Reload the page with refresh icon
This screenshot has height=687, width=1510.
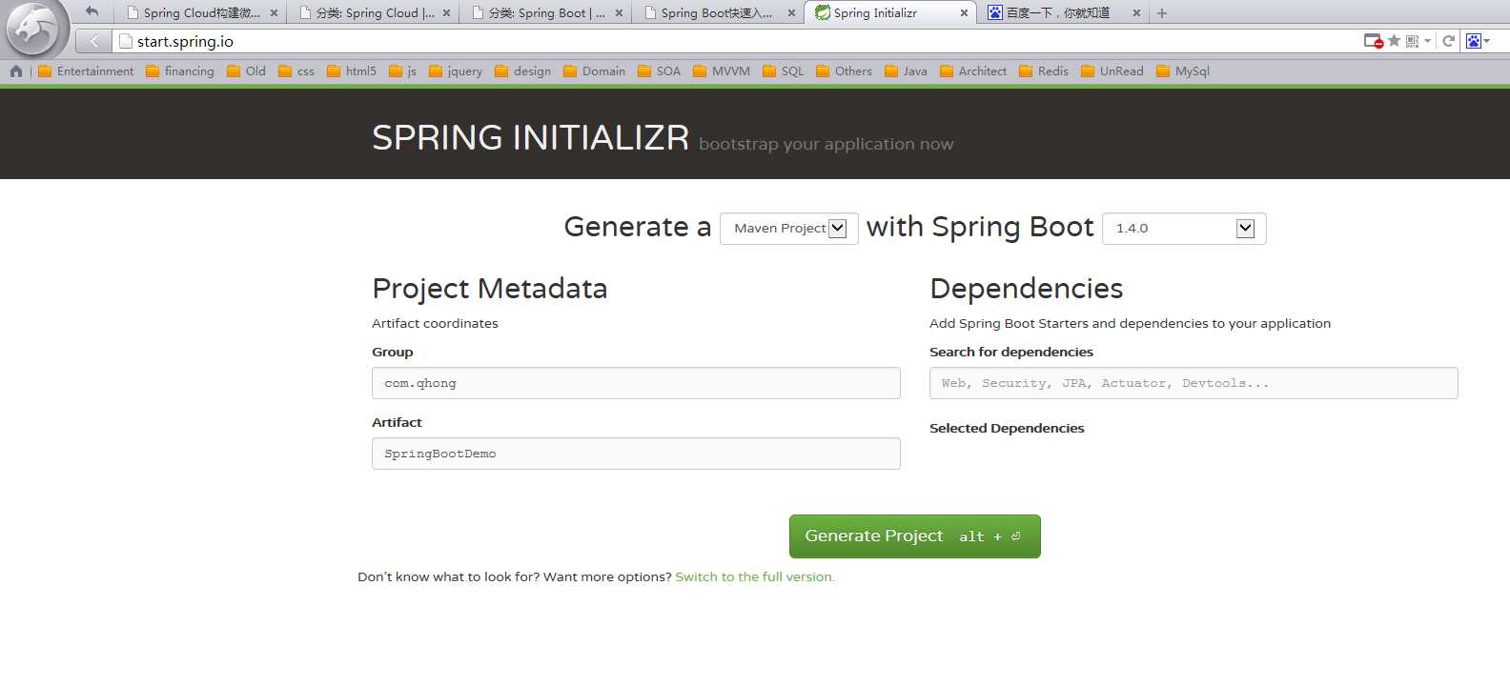(1448, 41)
